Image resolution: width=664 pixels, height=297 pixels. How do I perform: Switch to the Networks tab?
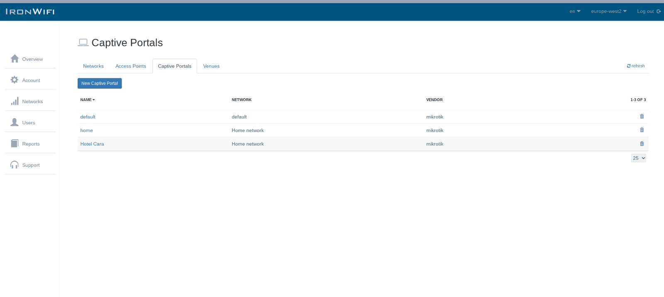click(x=93, y=66)
